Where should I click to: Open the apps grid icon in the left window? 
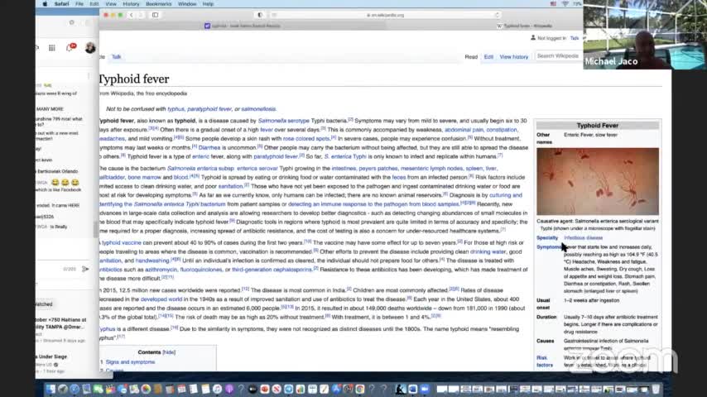(52, 48)
